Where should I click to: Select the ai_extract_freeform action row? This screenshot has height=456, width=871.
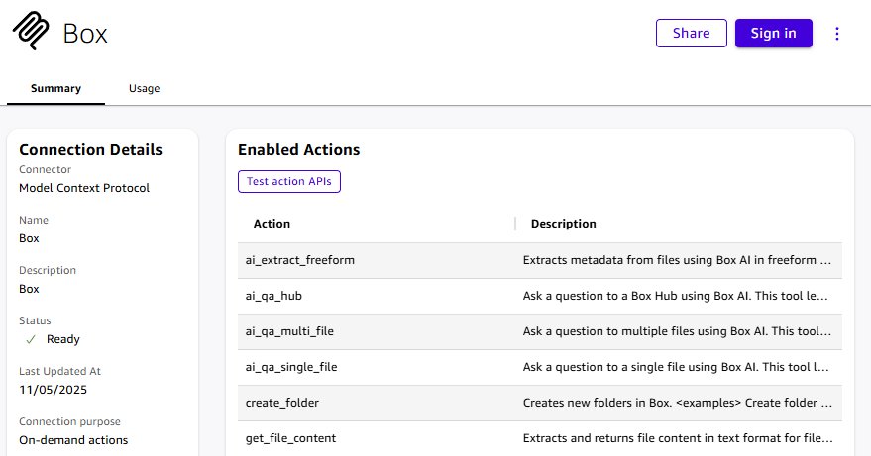(300, 260)
